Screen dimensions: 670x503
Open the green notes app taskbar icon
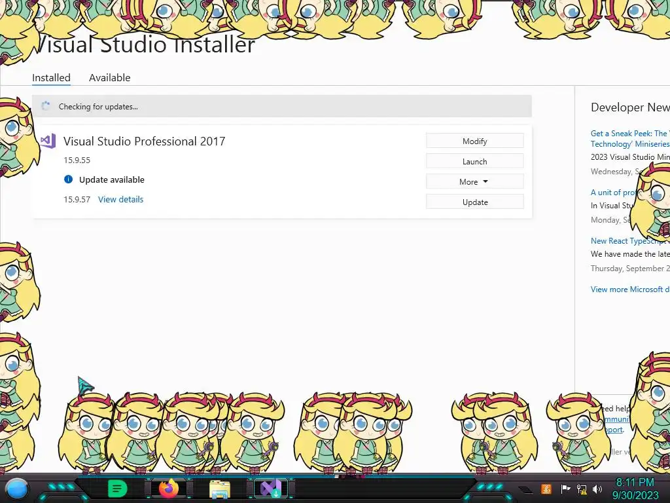click(x=117, y=489)
